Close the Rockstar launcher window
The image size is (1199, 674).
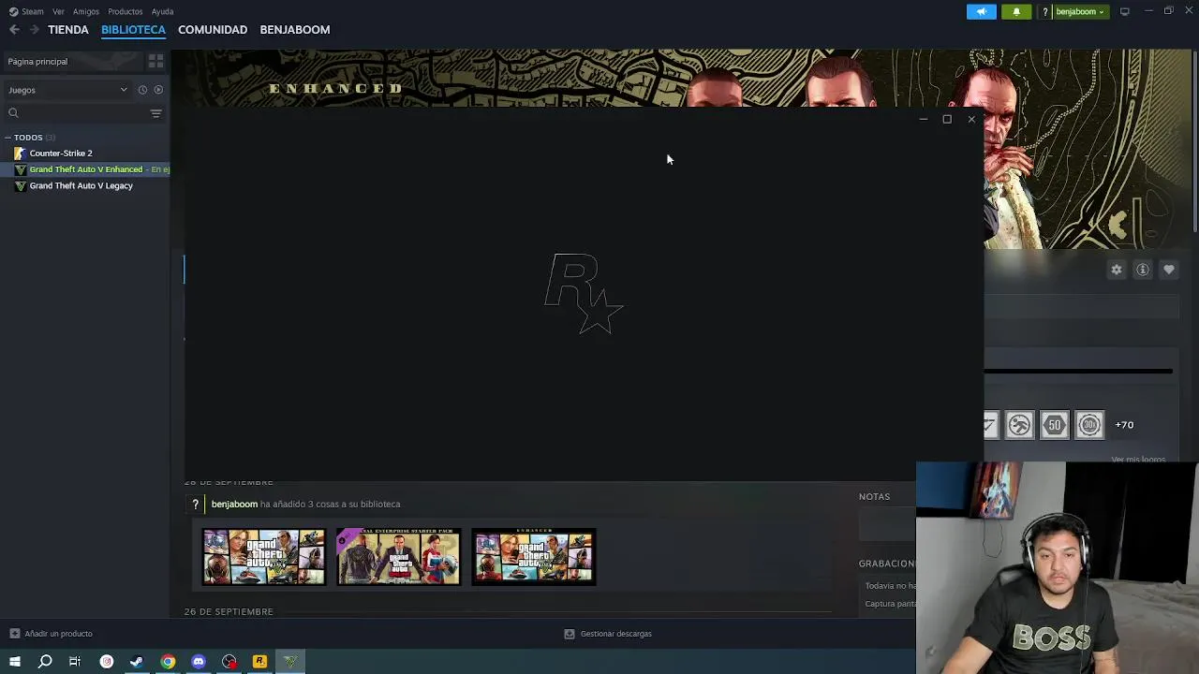tap(971, 119)
